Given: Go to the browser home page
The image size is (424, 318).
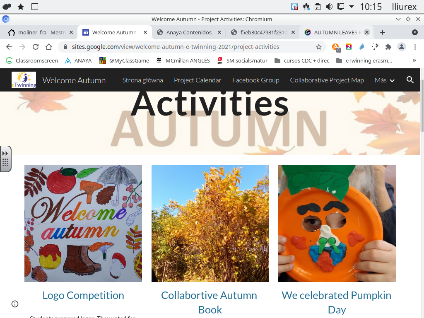Looking at the screenshot, I should point(49,47).
